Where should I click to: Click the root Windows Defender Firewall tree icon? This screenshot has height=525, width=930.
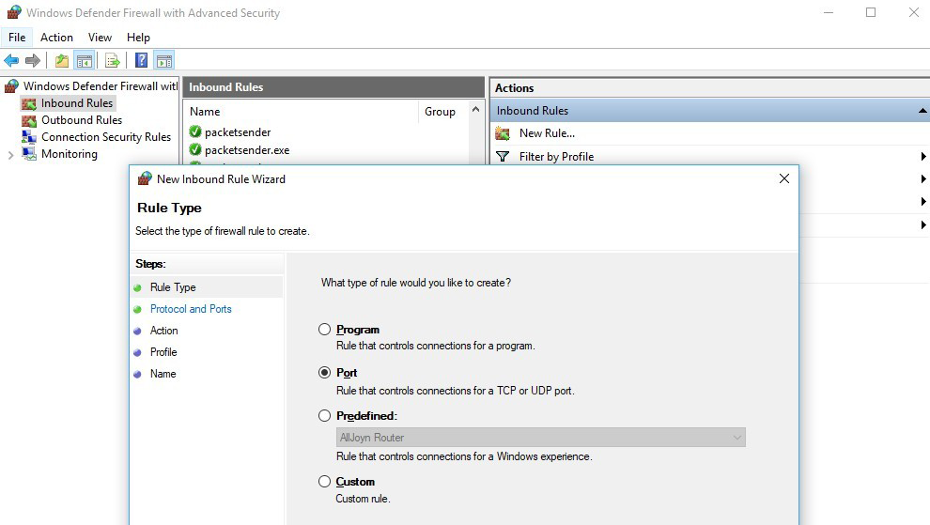click(x=11, y=86)
